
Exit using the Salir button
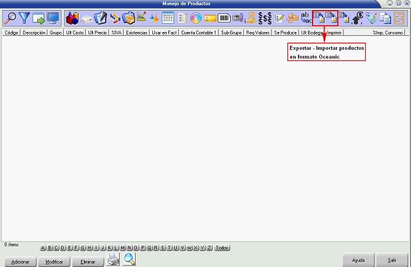pyautogui.click(x=392, y=260)
